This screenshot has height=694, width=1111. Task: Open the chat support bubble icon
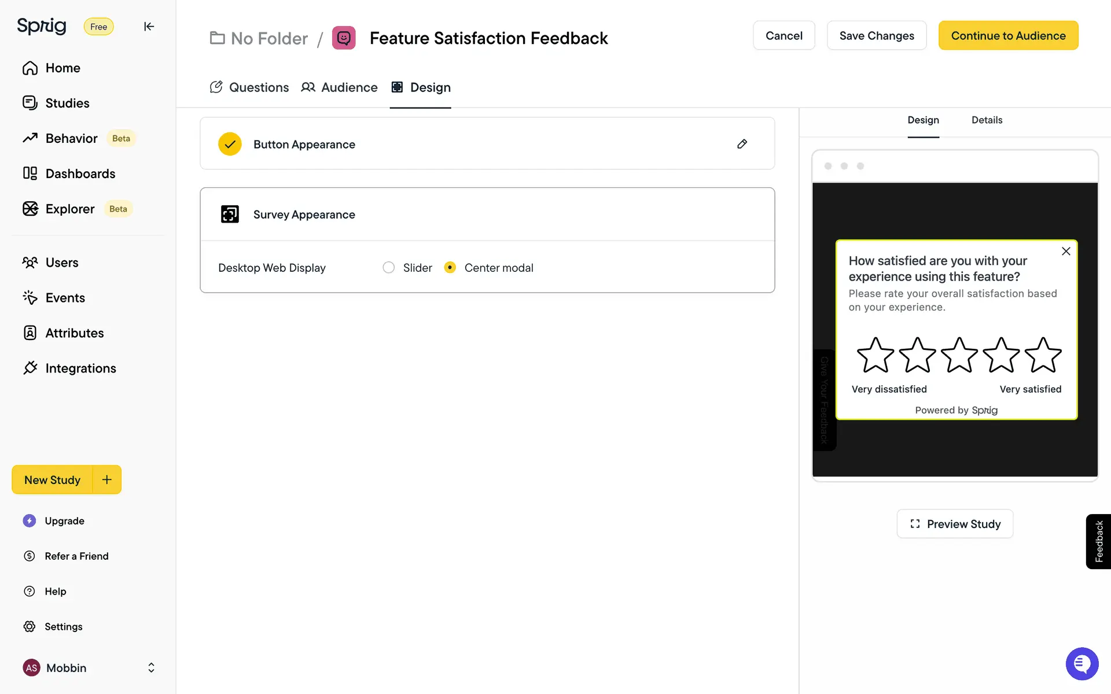coord(1081,664)
